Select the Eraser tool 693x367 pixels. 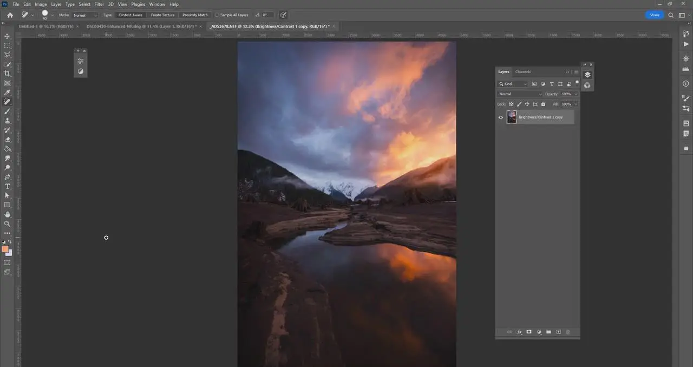tap(7, 139)
